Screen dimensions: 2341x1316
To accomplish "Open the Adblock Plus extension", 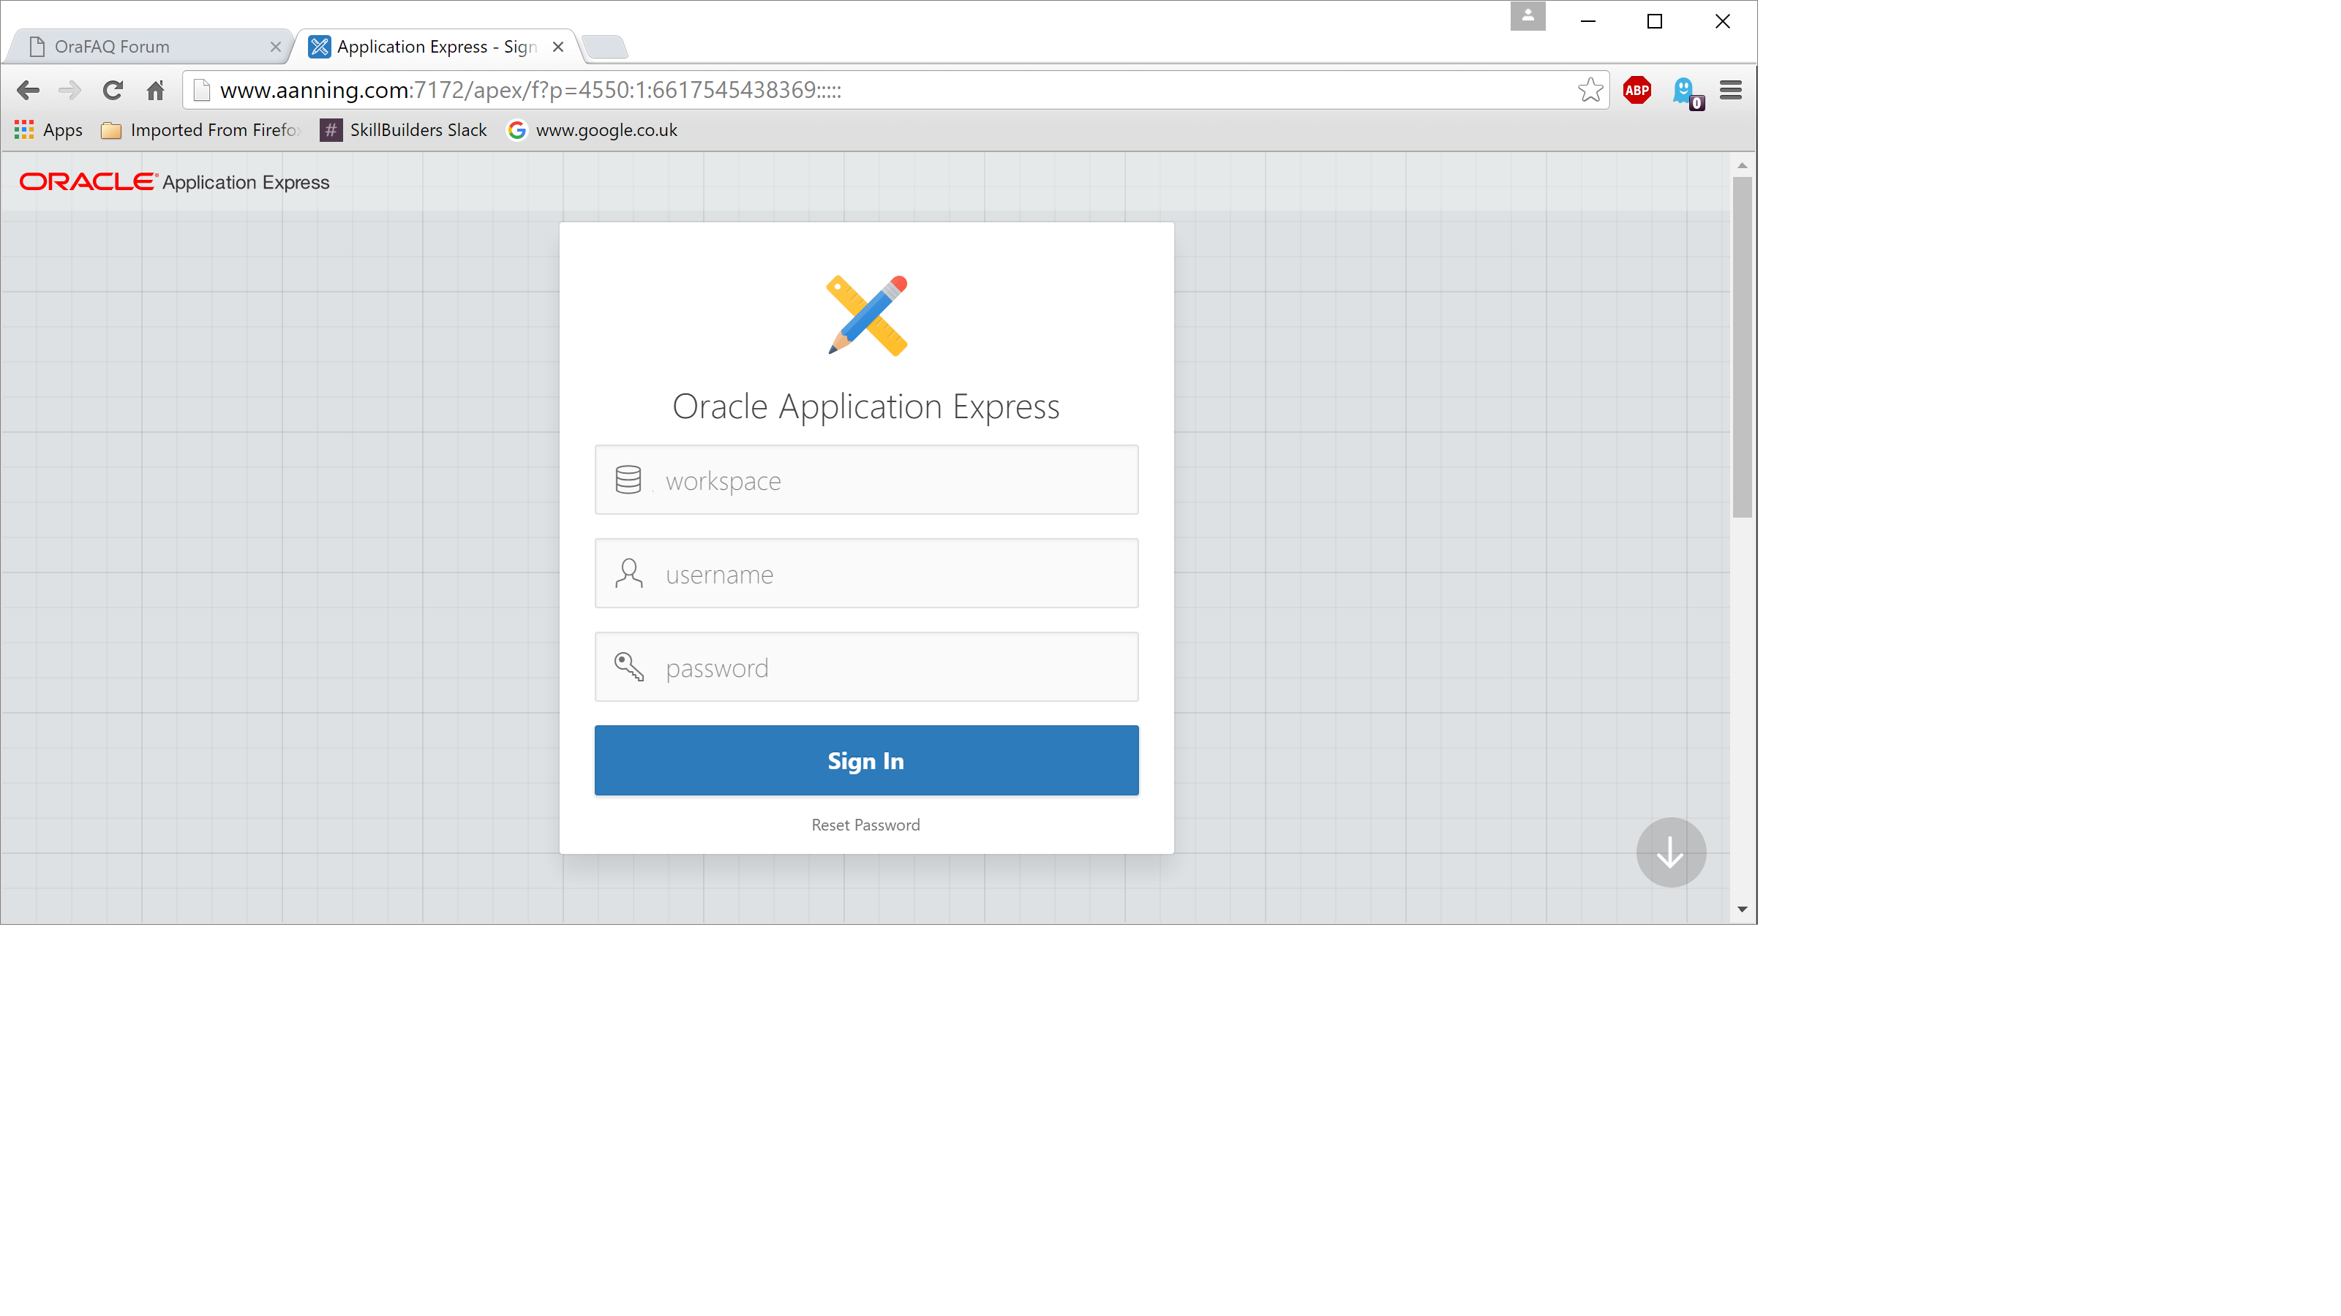I will [1637, 90].
